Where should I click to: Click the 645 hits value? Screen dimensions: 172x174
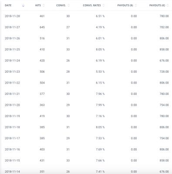click(x=42, y=27)
